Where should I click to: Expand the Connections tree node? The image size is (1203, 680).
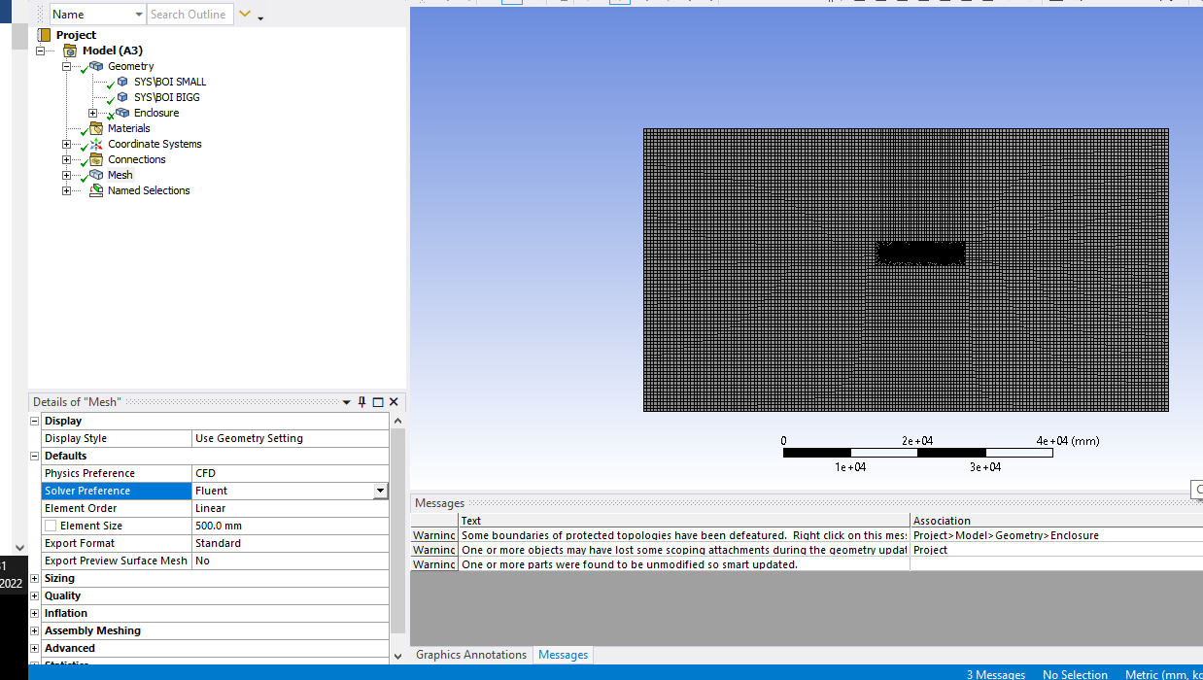66,159
